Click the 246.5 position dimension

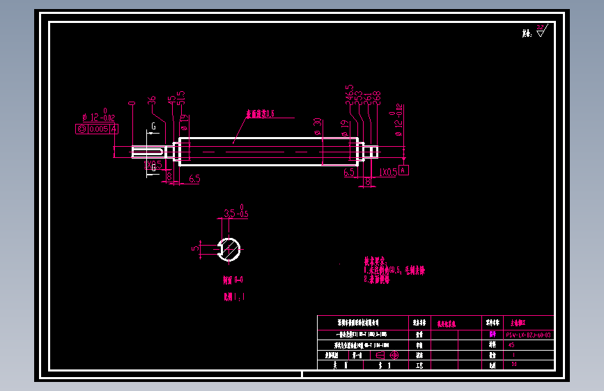coord(350,95)
